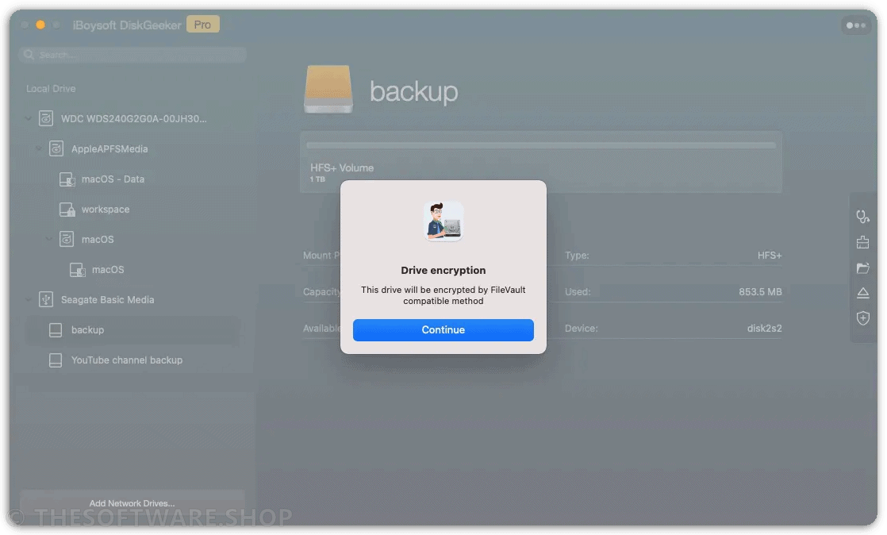Click the 853.5 MB used value

pos(760,292)
